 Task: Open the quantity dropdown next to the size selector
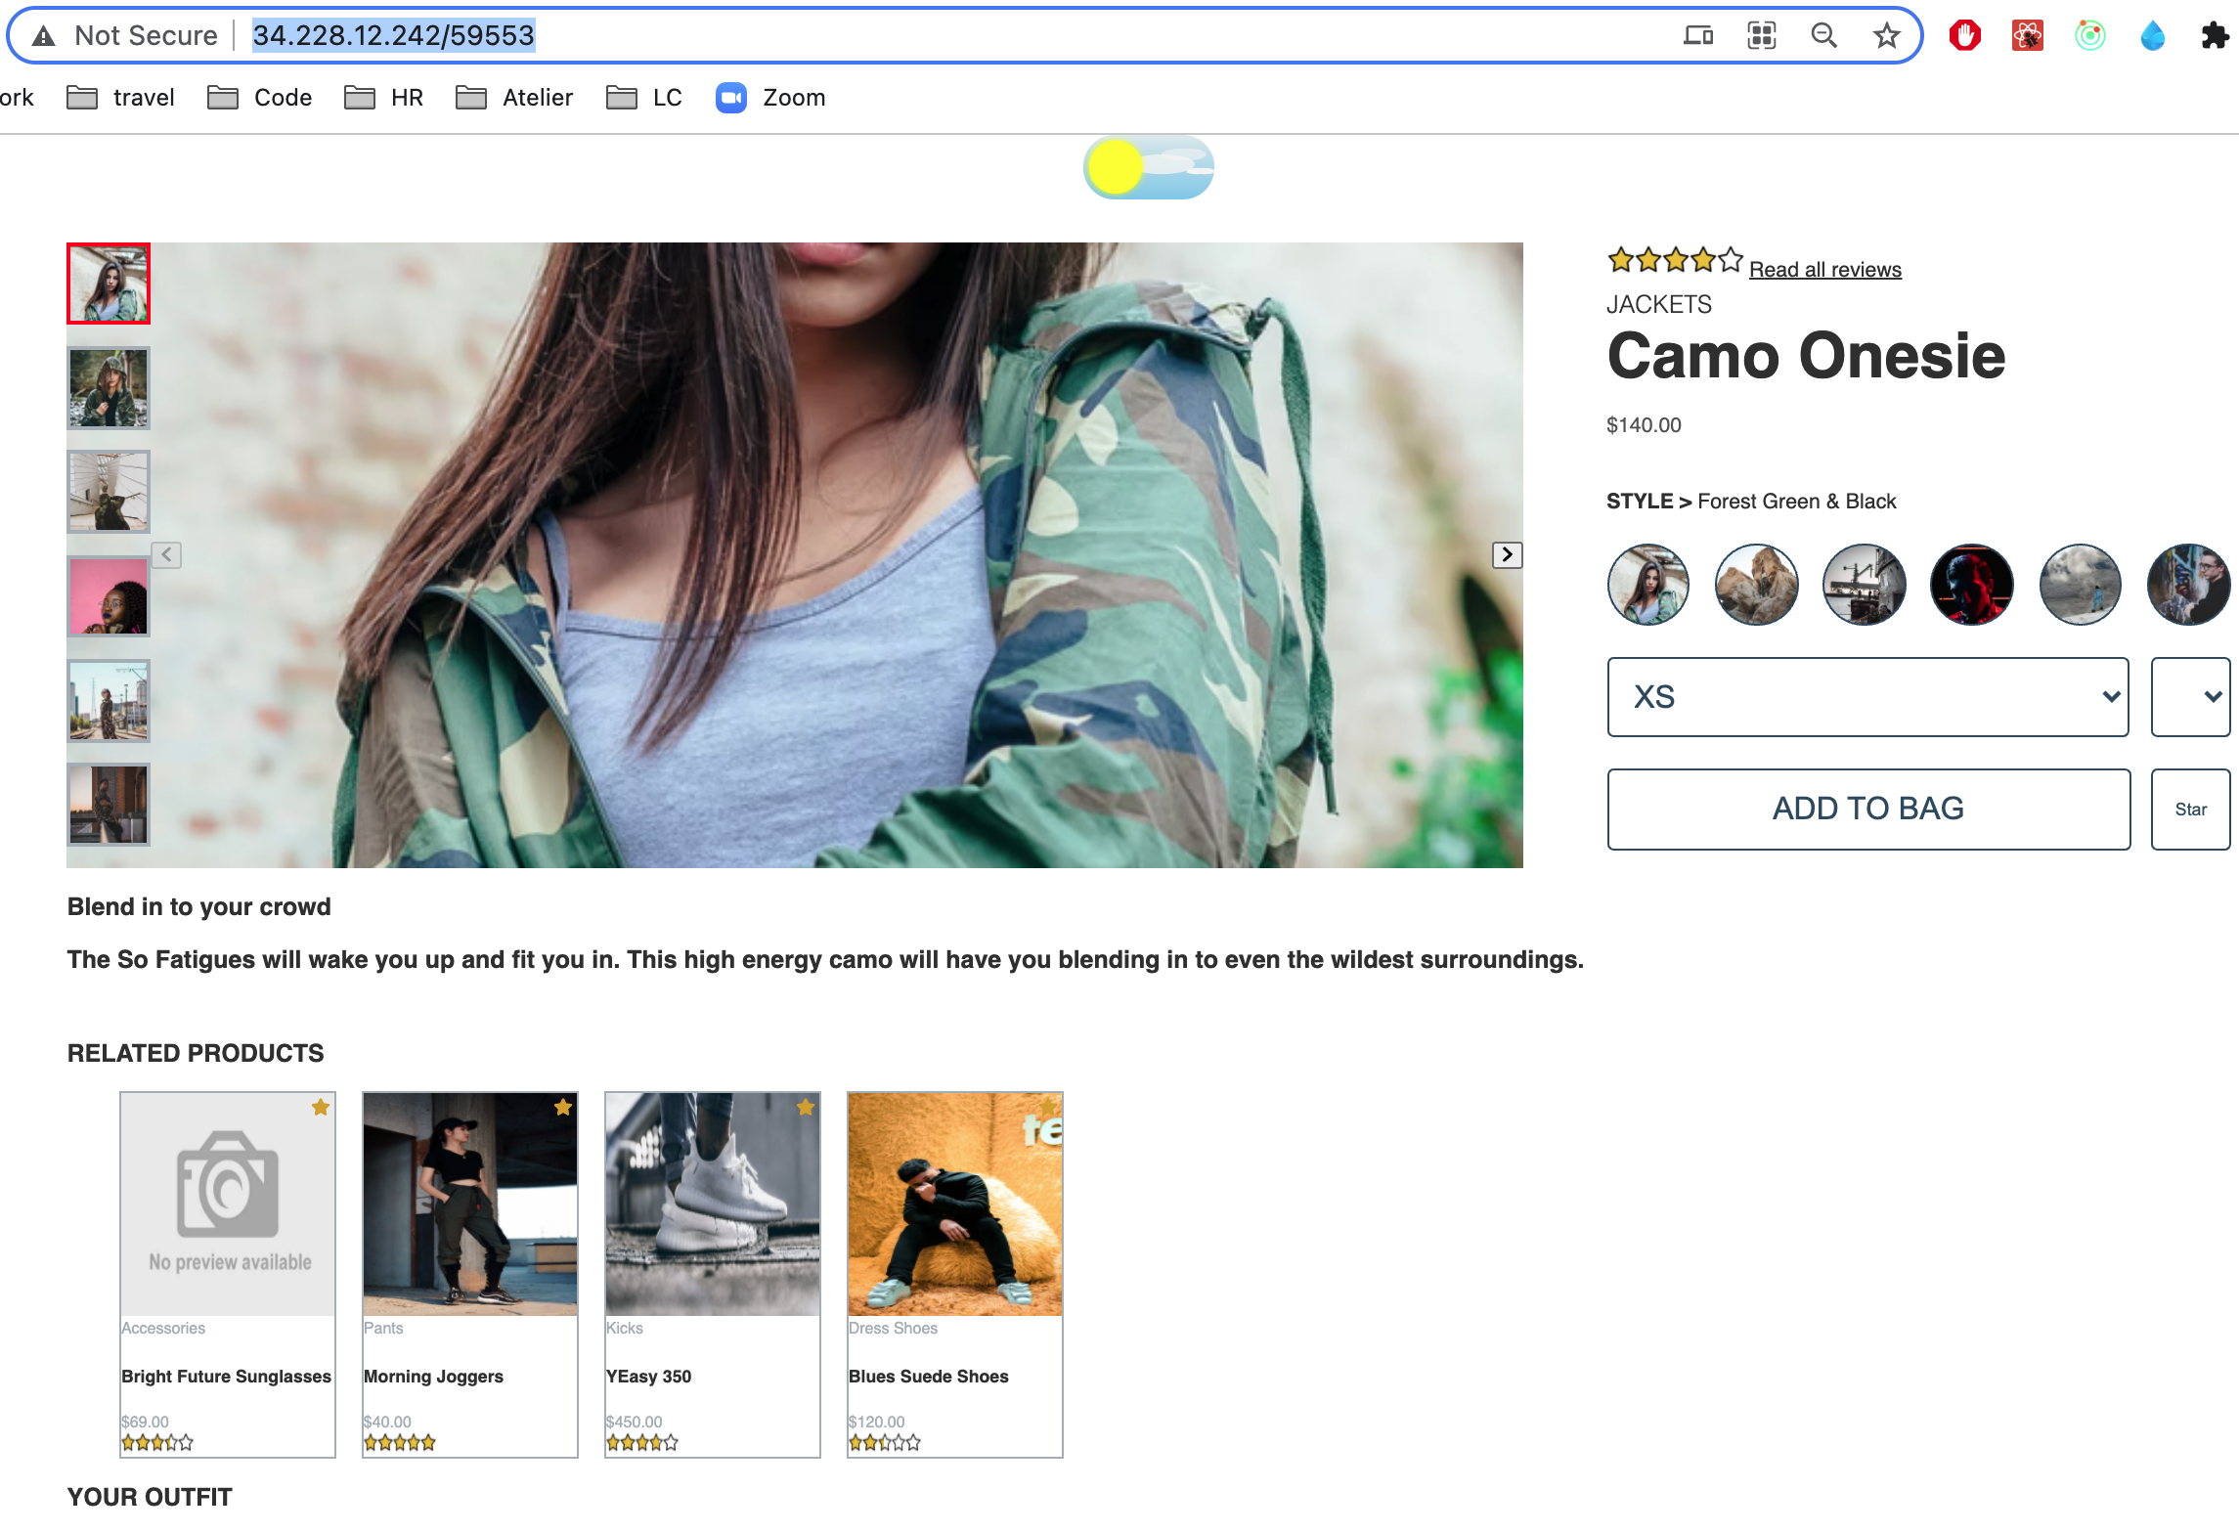pyautogui.click(x=2190, y=697)
